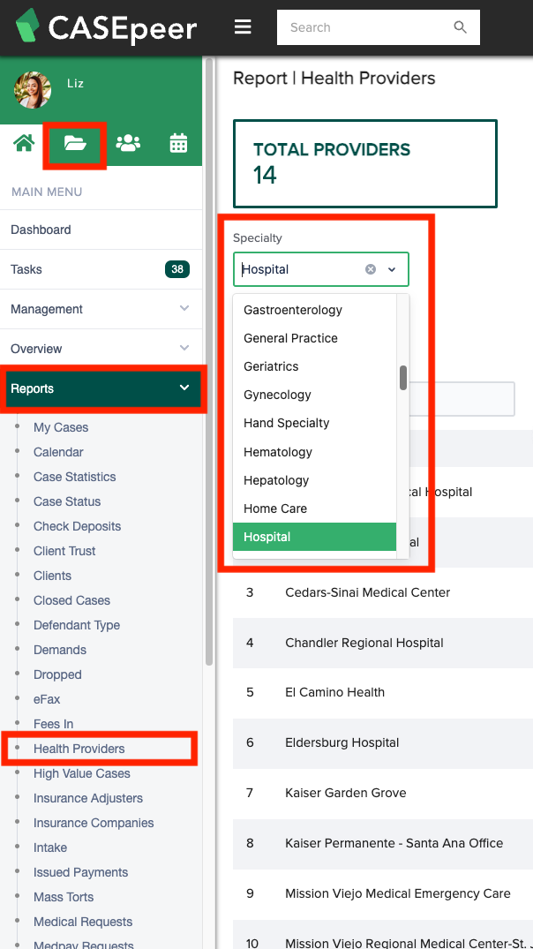Click Chandler Regional Hospital row

click(383, 643)
